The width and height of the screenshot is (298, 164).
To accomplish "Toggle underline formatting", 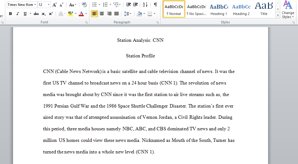I will click(25, 14).
